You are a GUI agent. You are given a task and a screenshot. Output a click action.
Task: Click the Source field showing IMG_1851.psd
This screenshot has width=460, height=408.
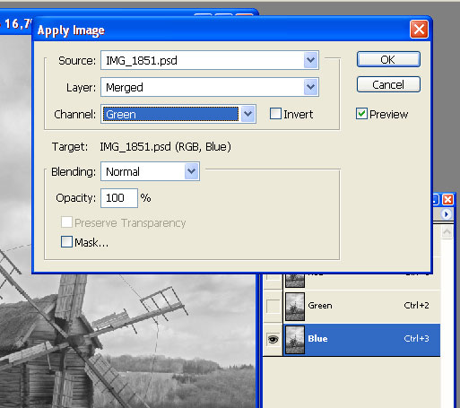point(210,60)
